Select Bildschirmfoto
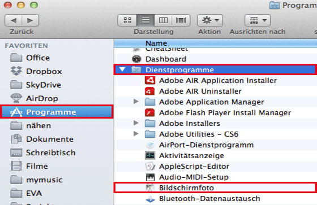Screen dimensions: 317x205 [x=215, y=187]
